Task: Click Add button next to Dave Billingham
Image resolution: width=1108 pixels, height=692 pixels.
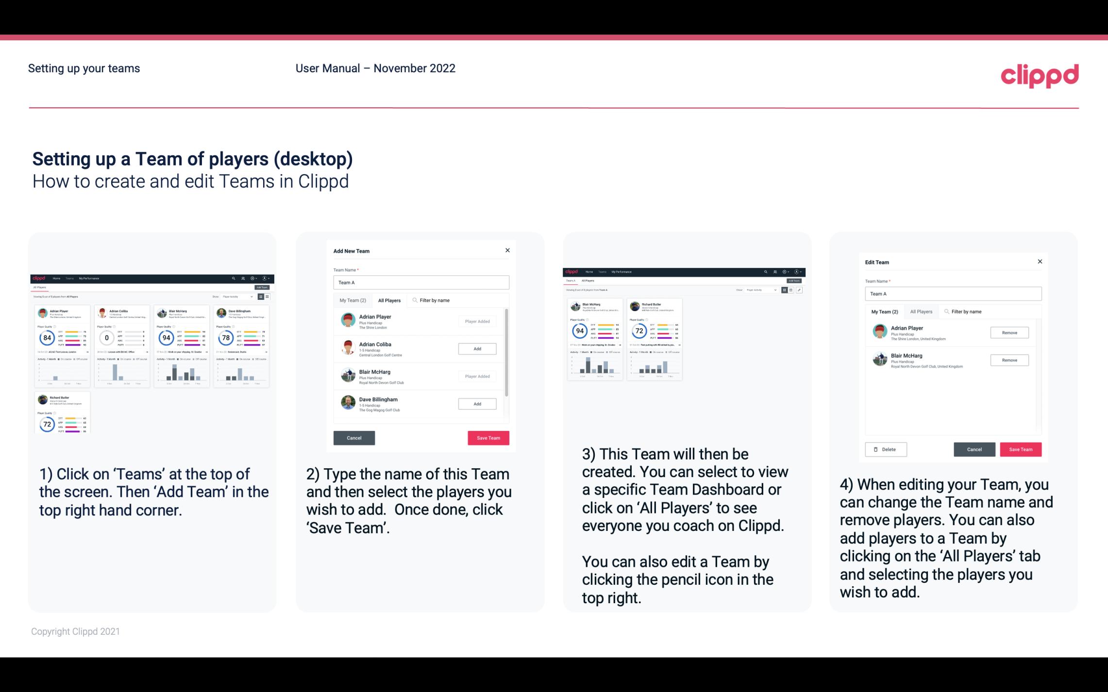Action: coord(477,404)
